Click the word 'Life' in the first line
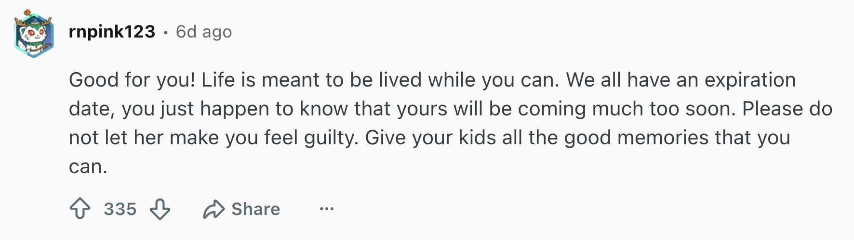 218,80
